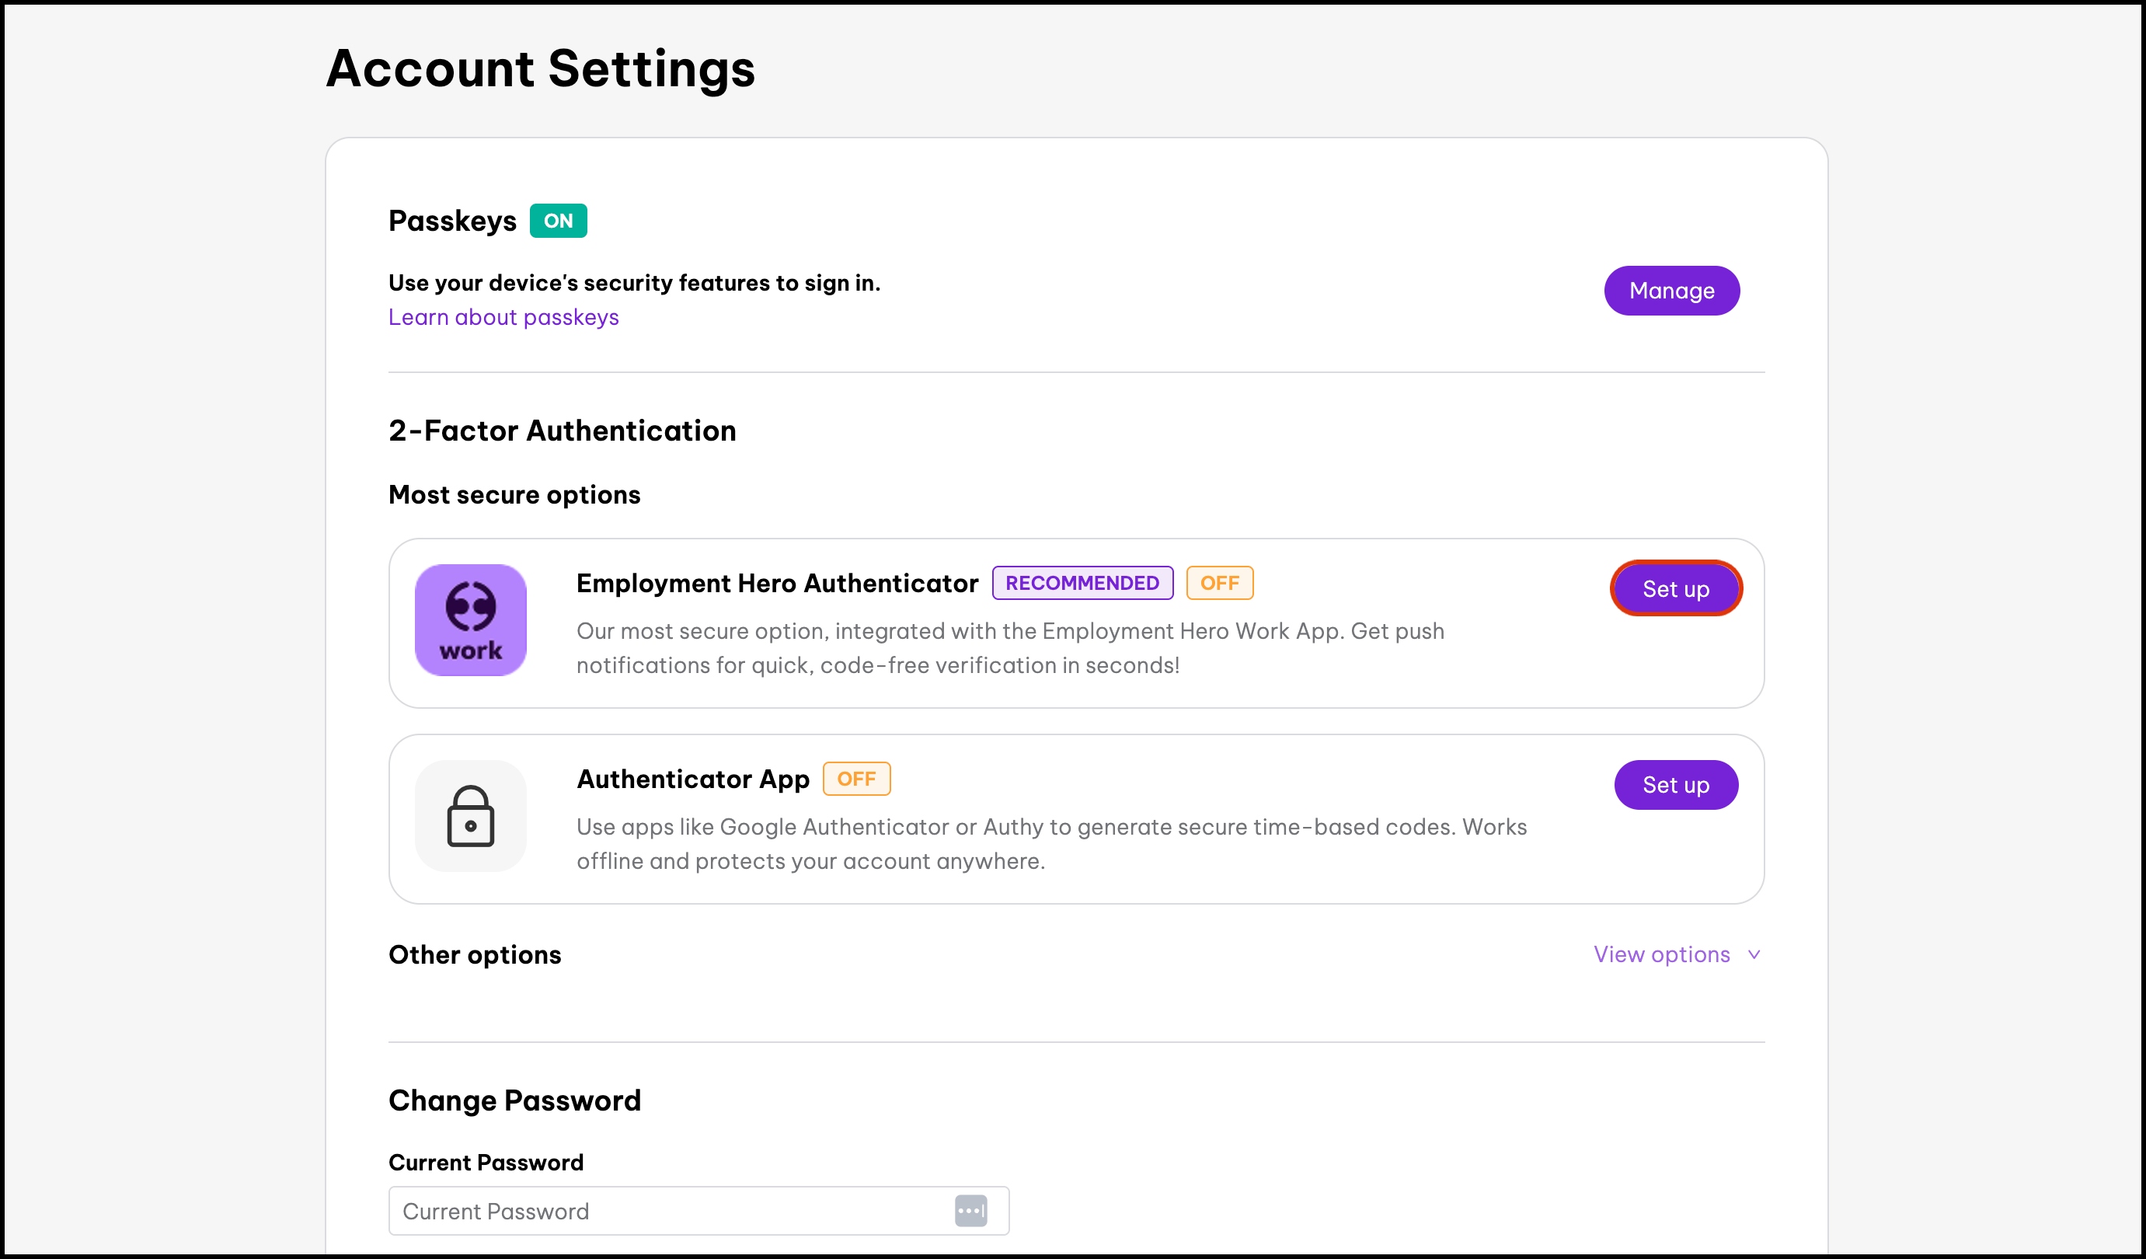Click the RECOMMENDED badge
2146x1259 pixels.
pyautogui.click(x=1082, y=583)
